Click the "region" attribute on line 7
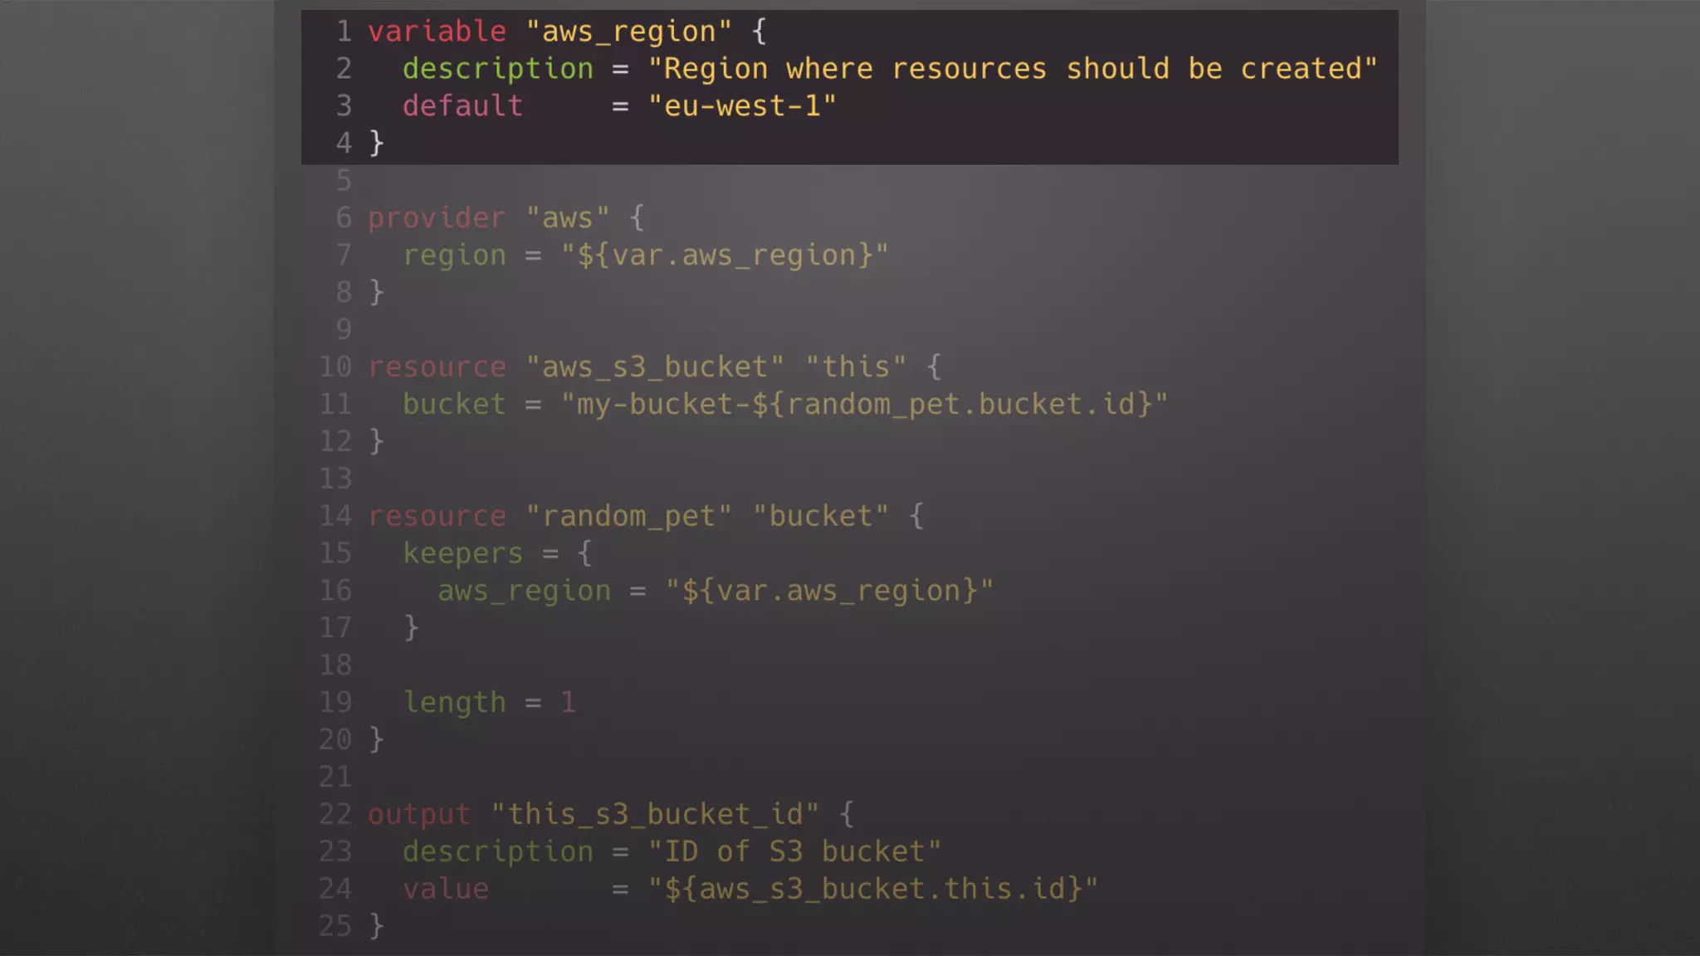This screenshot has width=1700, height=956. coord(454,256)
